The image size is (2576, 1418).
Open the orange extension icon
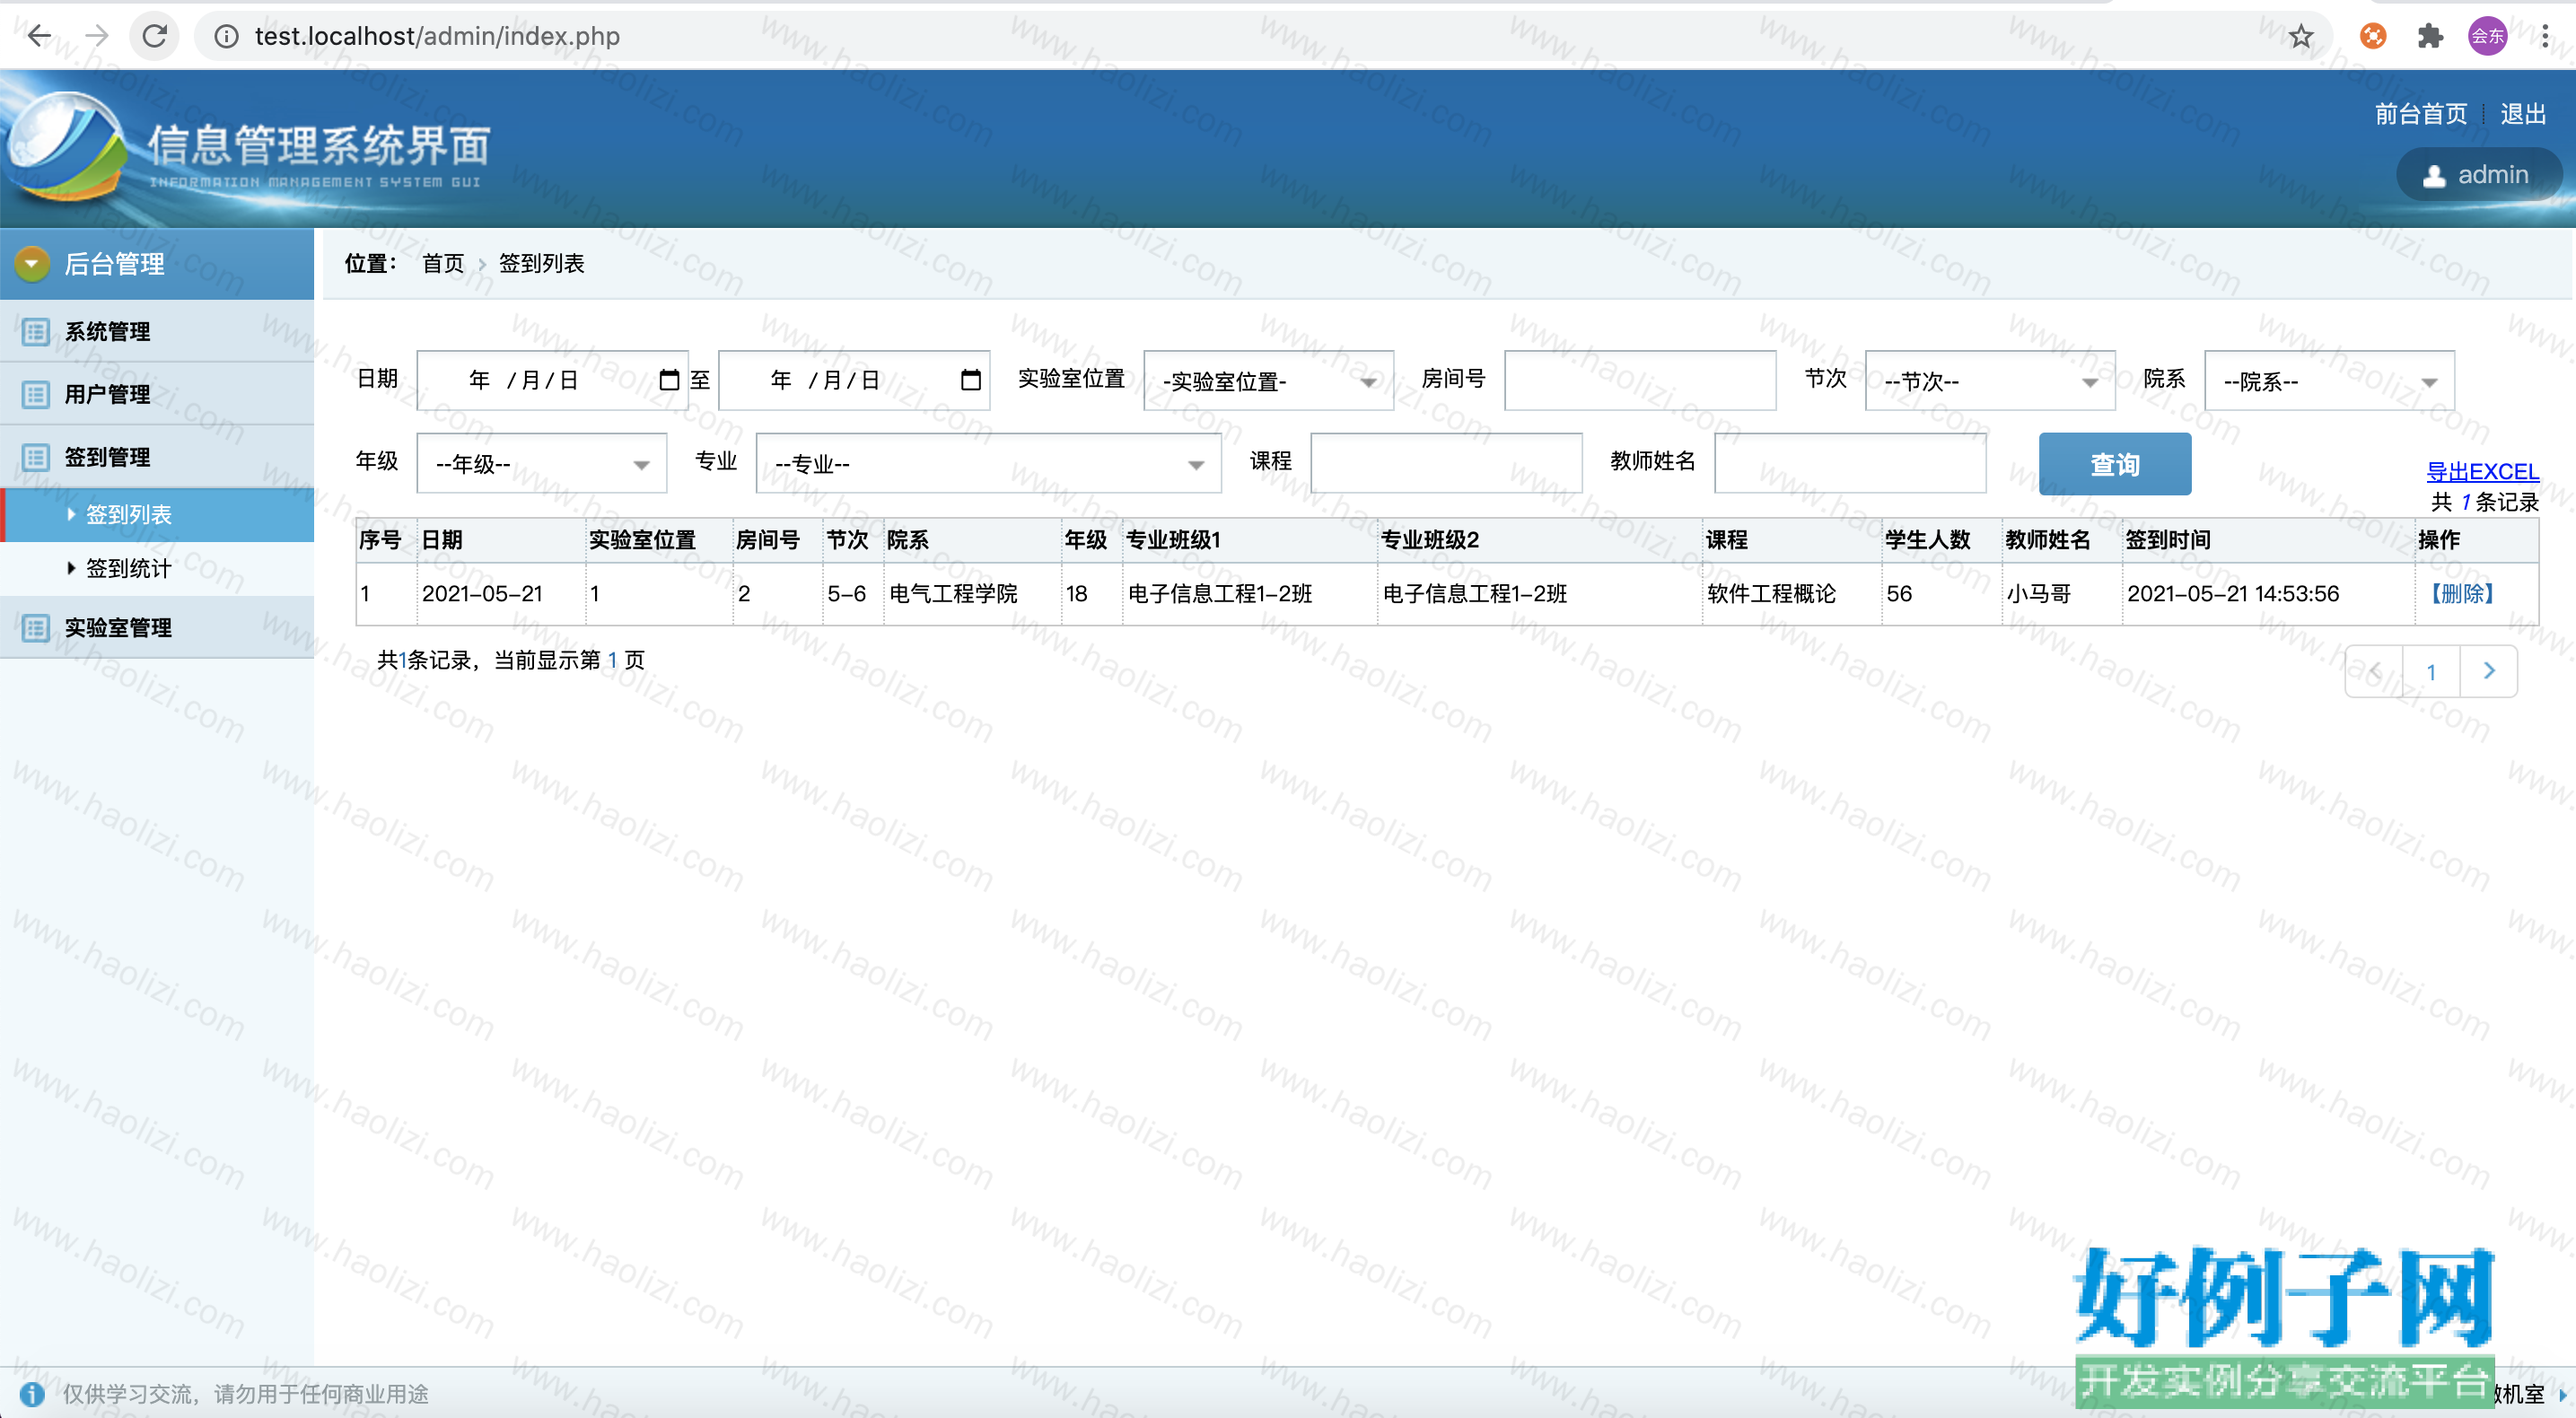pyautogui.click(x=2373, y=36)
